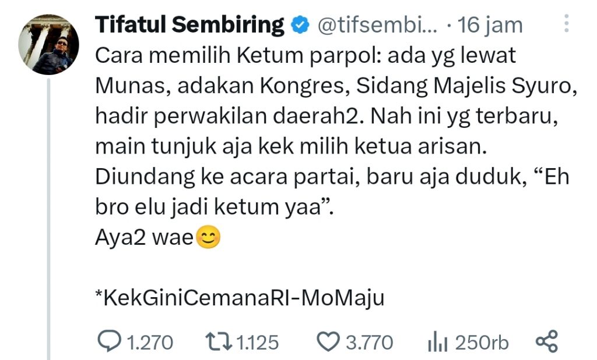This screenshot has height=360, width=597.
Task: Click the reply speech bubble icon
Action: coord(108,342)
